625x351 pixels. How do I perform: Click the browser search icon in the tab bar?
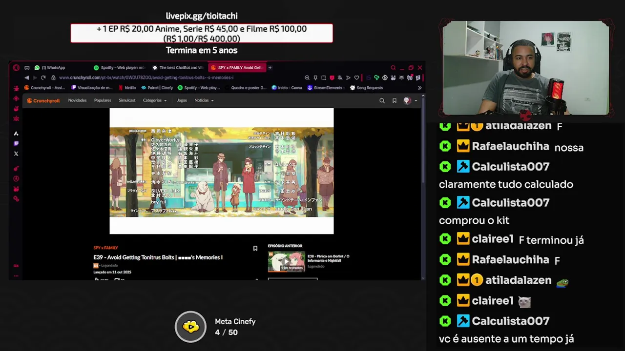[393, 68]
